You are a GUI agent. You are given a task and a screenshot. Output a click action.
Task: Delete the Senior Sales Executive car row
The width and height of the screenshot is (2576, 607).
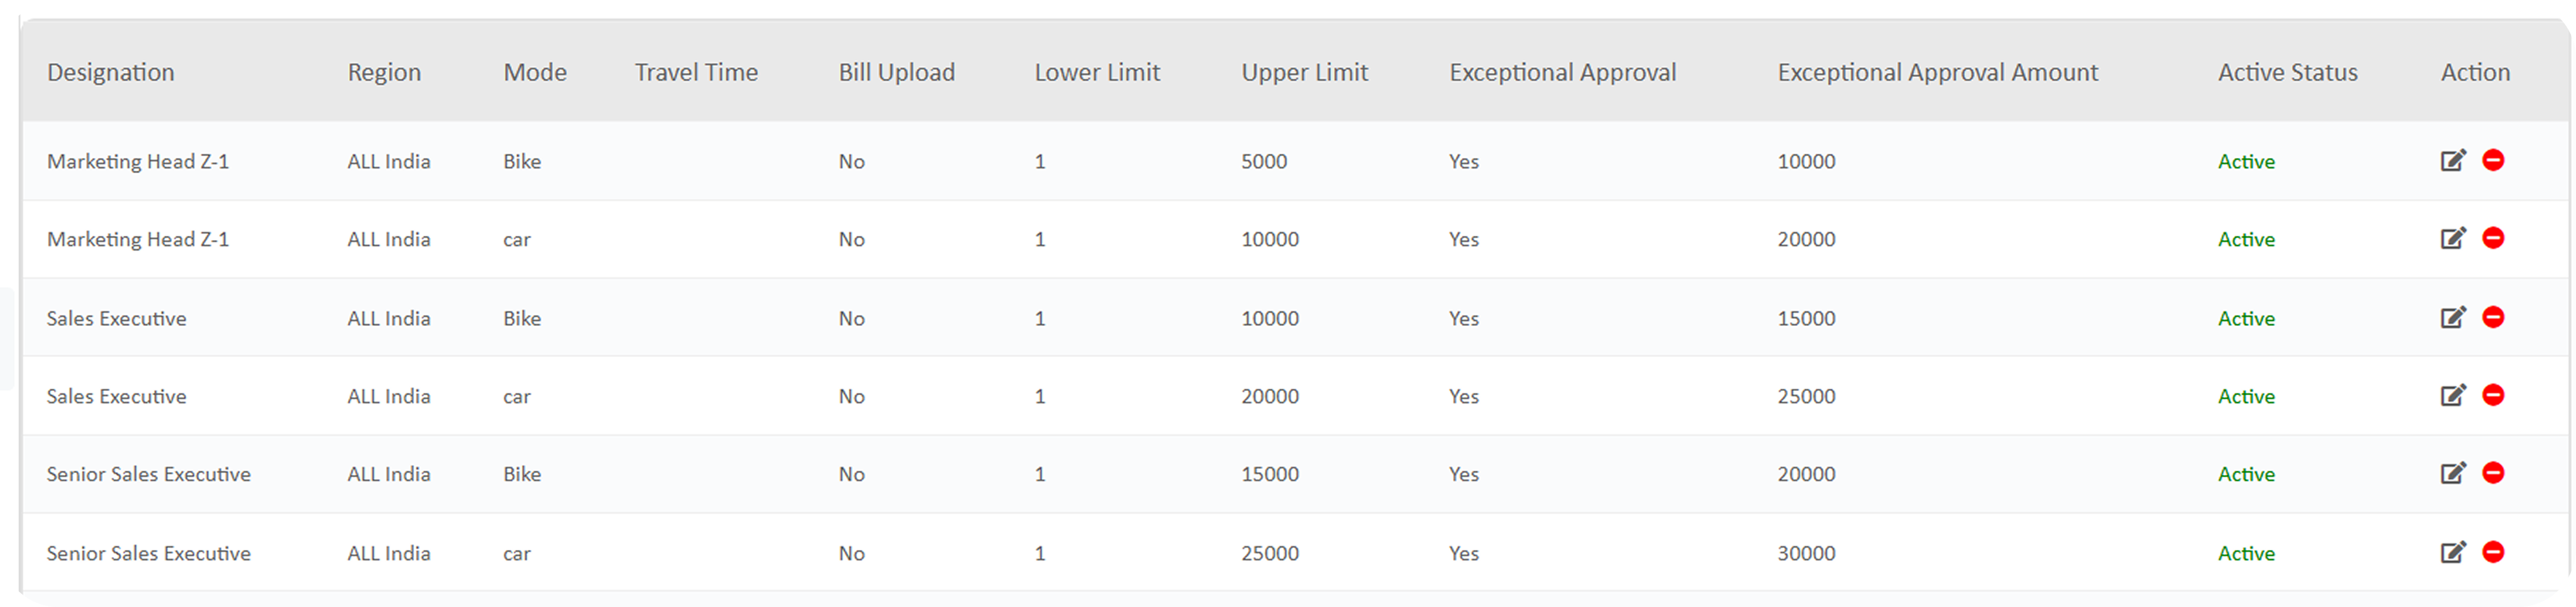tap(2493, 552)
